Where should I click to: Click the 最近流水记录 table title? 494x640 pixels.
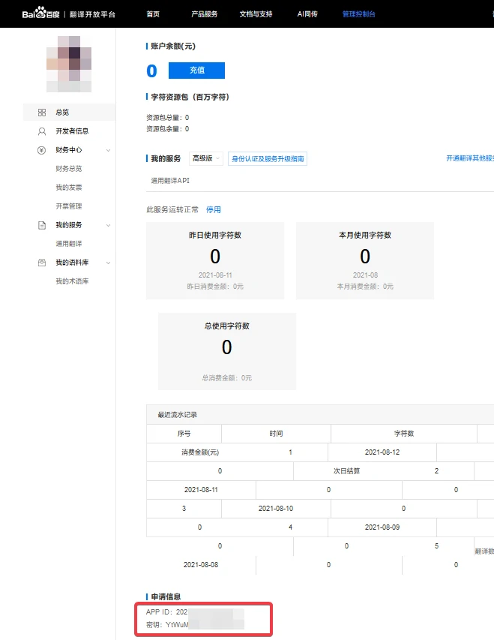pos(178,415)
